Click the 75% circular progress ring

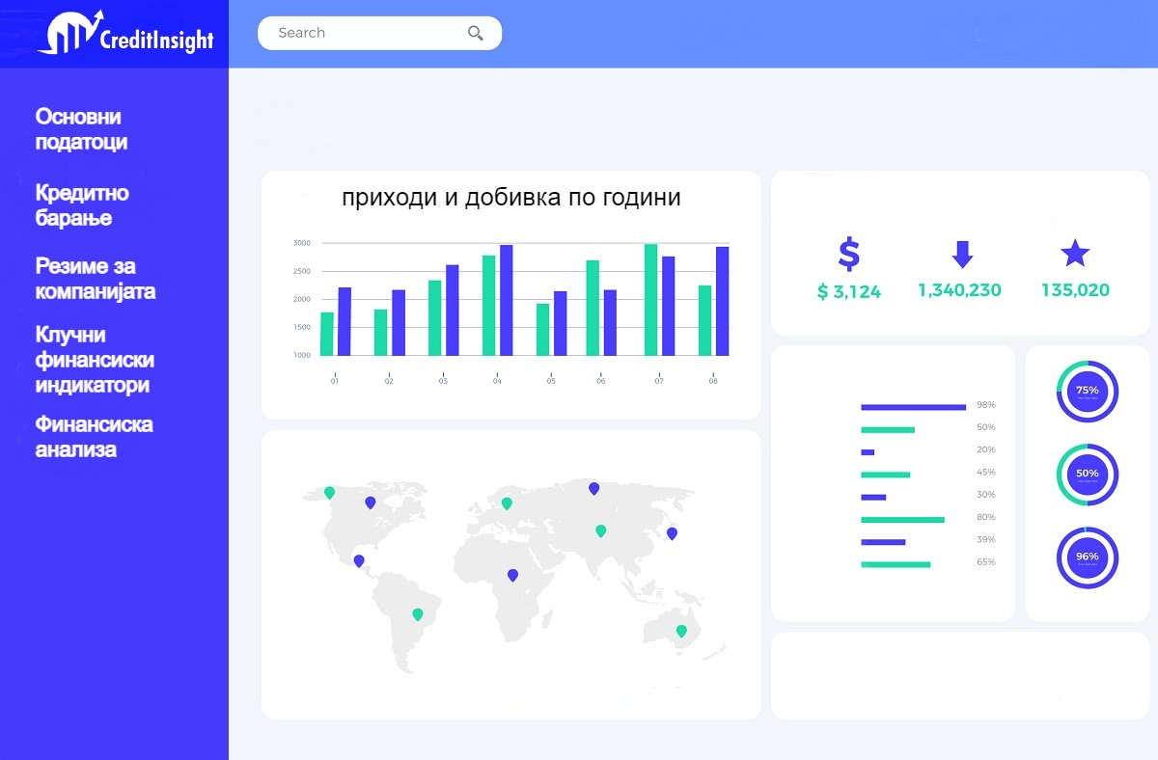(1087, 392)
